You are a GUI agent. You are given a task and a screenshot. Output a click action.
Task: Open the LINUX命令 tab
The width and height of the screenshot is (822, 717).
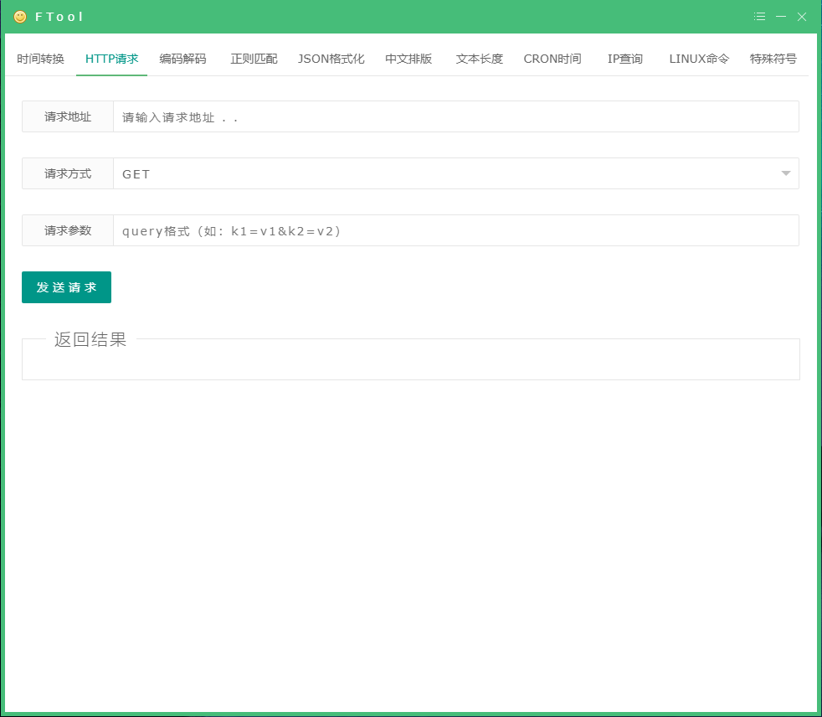coord(699,59)
